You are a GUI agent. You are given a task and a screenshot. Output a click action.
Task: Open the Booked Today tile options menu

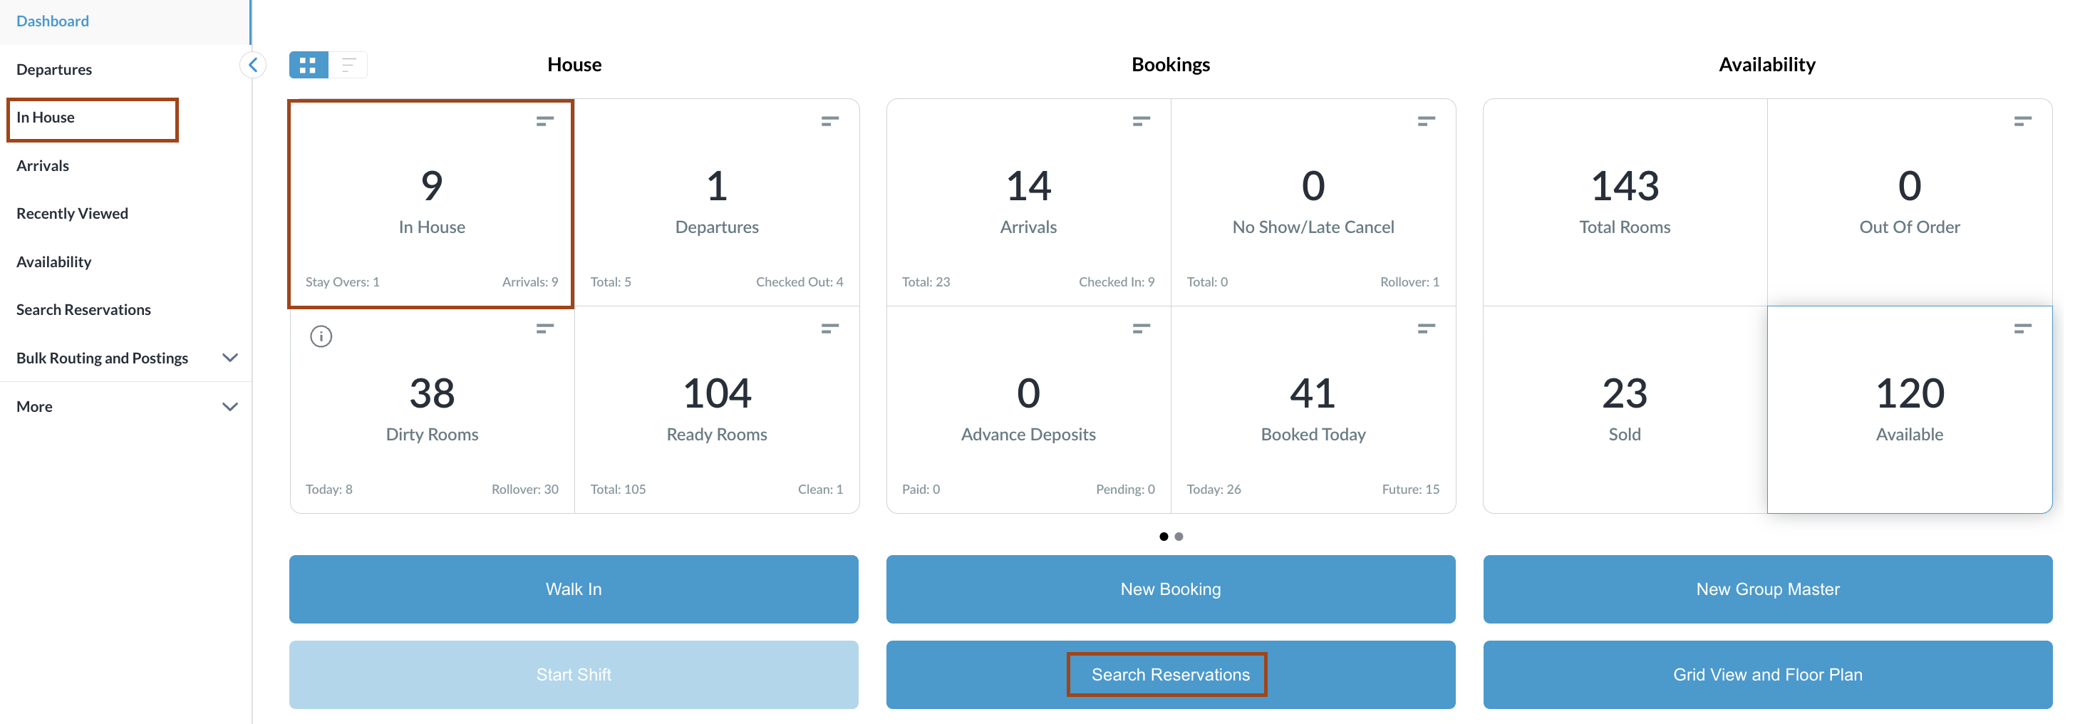[1425, 328]
